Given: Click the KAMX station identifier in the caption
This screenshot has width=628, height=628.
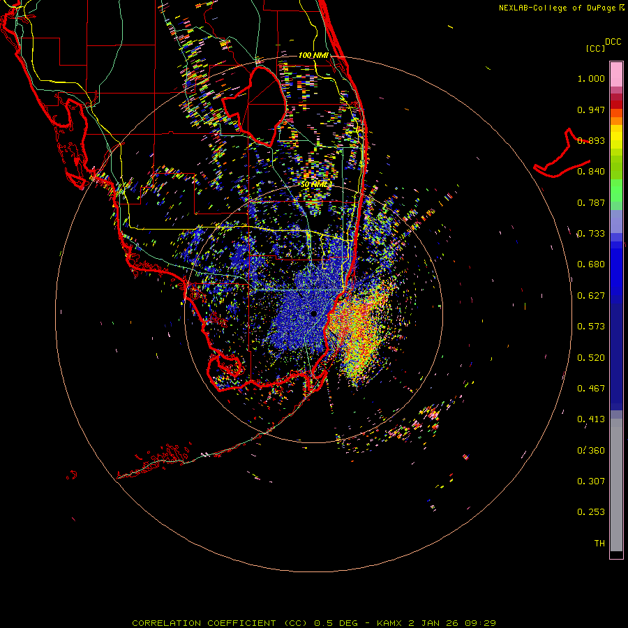Looking at the screenshot, I should (x=390, y=623).
